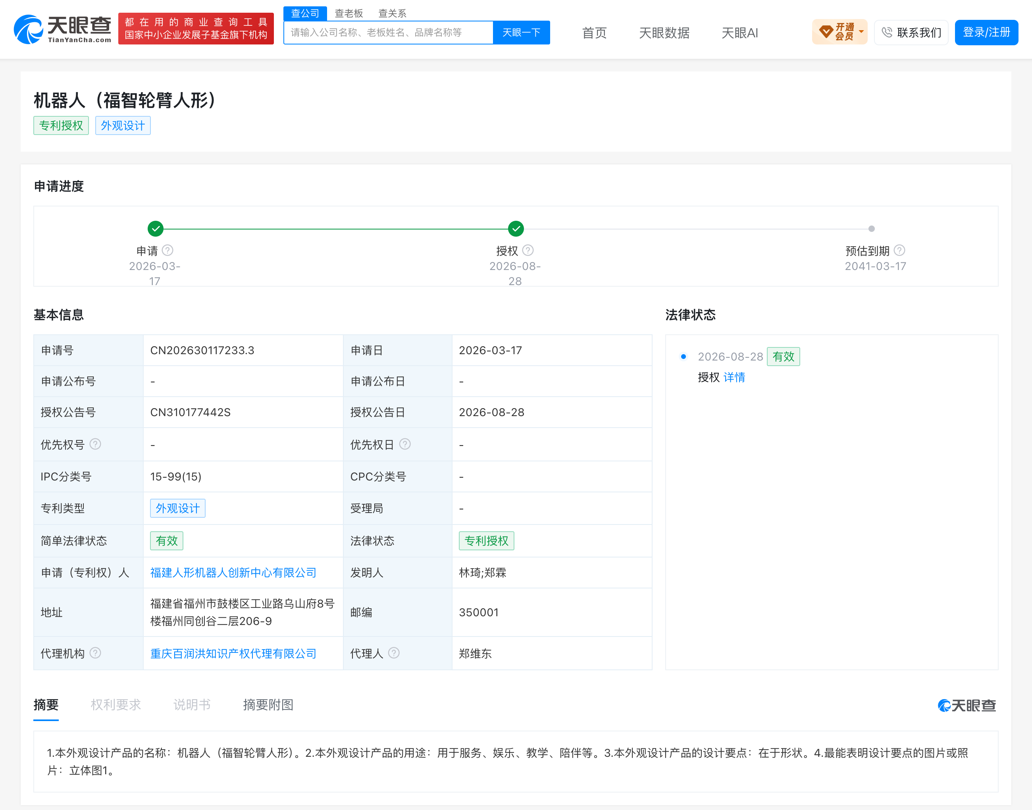1032x810 pixels.
Task: Select the 查关系 search tab
Action: tap(393, 13)
